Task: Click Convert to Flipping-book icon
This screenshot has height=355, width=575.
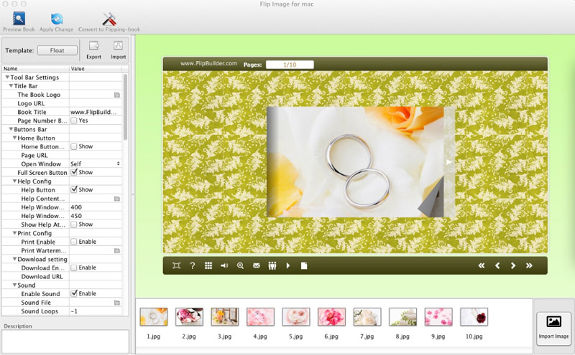Action: pos(109,19)
